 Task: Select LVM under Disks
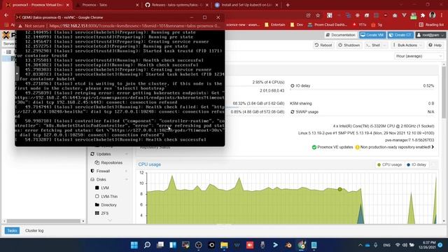[105, 188]
